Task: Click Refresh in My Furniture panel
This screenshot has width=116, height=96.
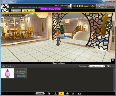Action: 83,66
